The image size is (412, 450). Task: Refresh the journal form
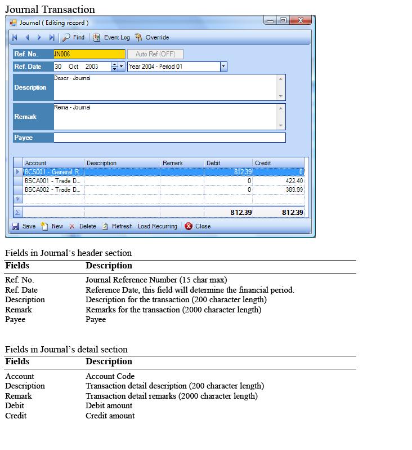[117, 226]
